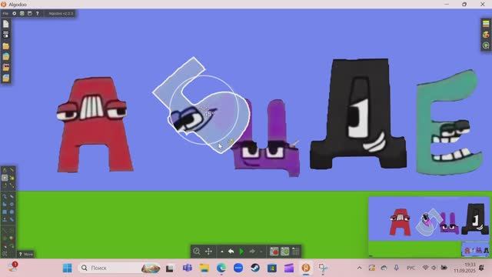Viewport: 492px width, 277px height.
Task: Select the Sketch tool in the toolbox
Action: point(5,170)
